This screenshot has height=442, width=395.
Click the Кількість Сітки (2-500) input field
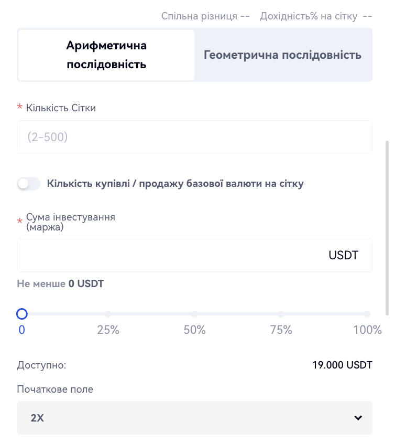194,138
